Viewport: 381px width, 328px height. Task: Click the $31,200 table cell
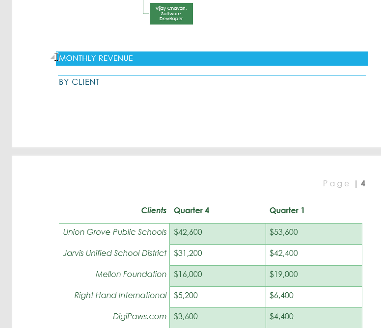pyautogui.click(x=188, y=253)
